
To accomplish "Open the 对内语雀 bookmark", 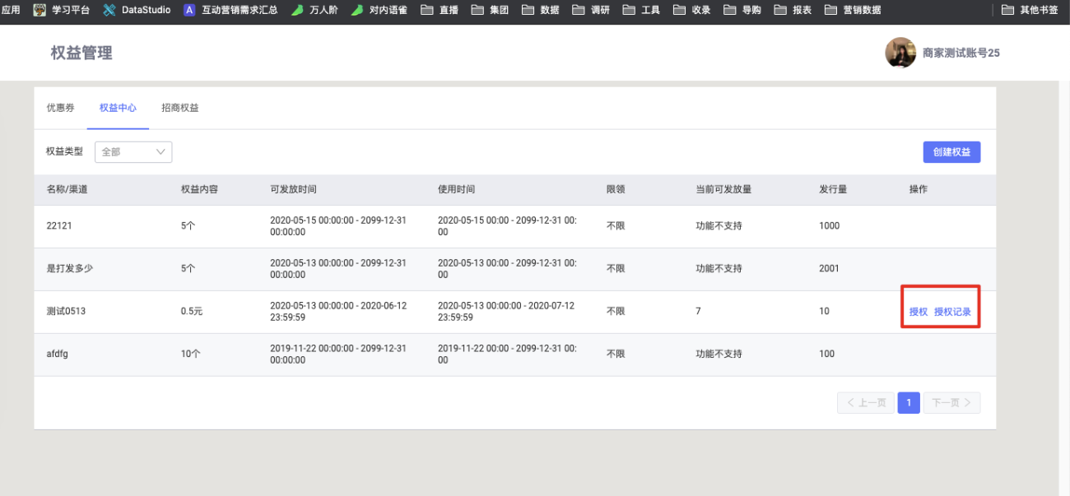I will click(x=379, y=10).
